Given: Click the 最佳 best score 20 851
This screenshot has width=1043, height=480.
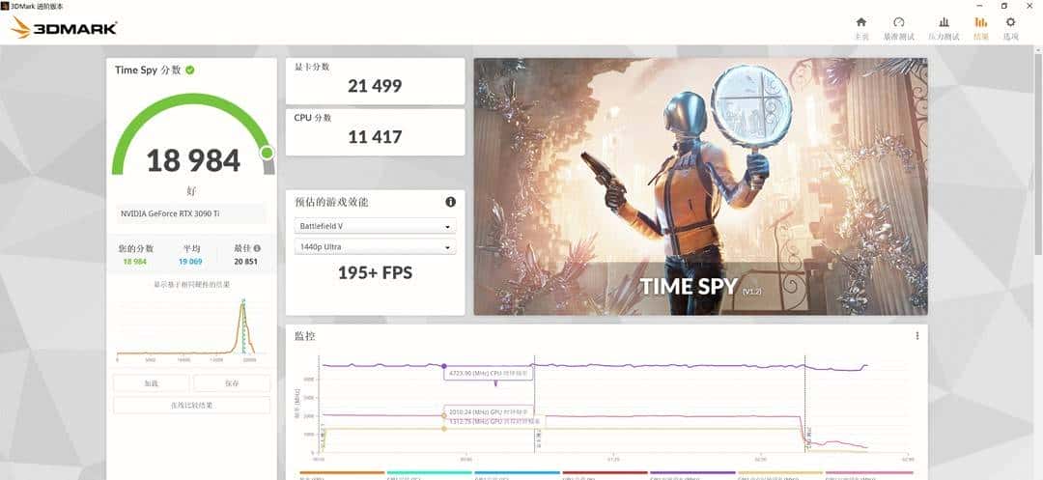Looking at the screenshot, I should click(247, 262).
